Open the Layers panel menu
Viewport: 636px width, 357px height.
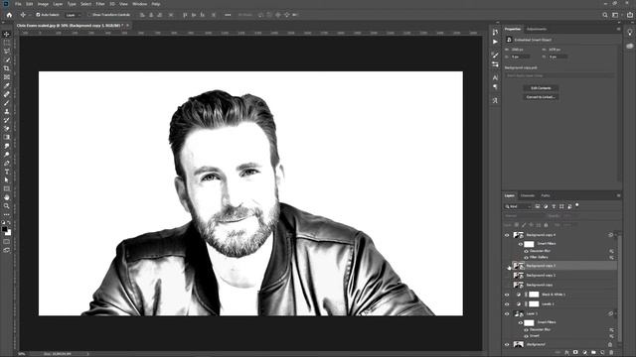coord(618,196)
